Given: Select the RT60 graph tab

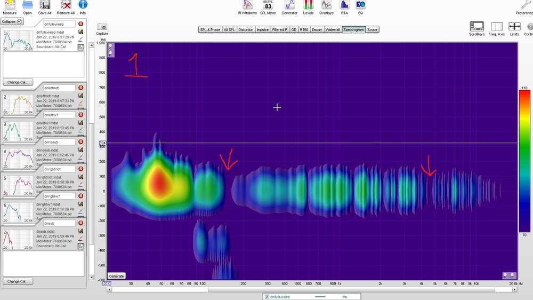Looking at the screenshot, I should pos(304,29).
